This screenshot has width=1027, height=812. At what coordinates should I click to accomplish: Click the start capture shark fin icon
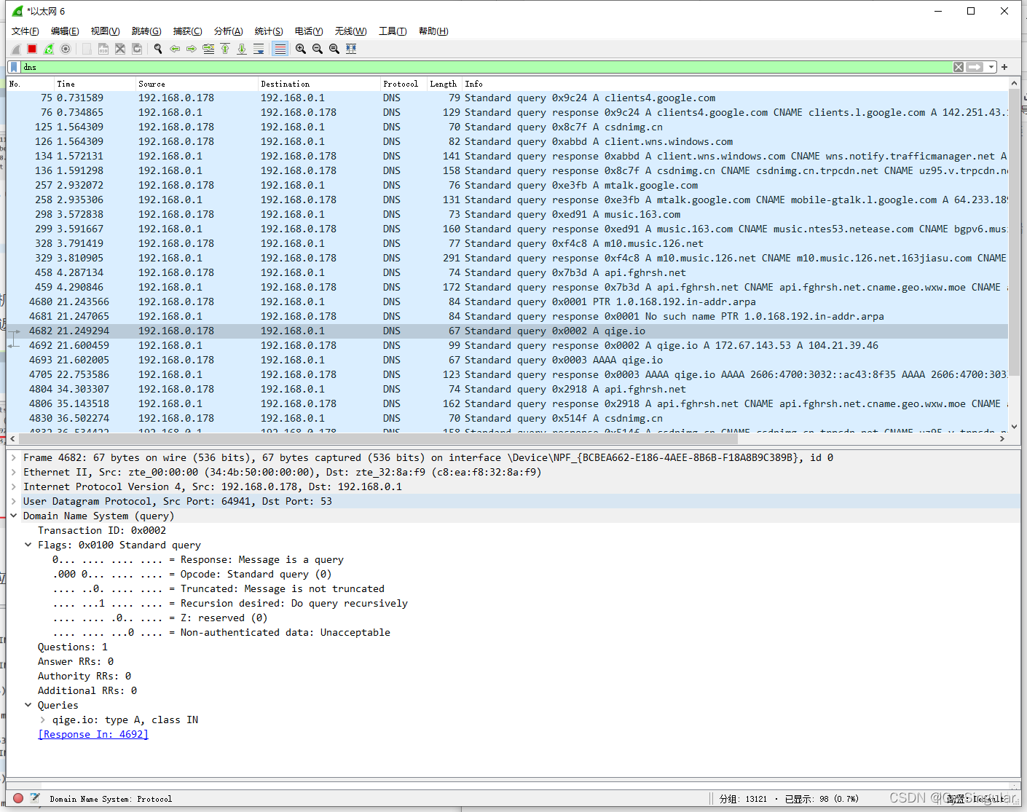16,49
